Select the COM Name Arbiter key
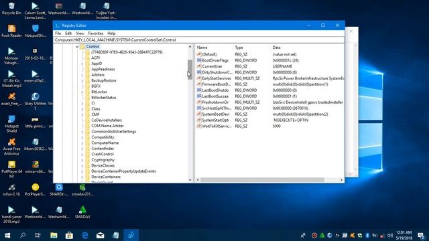The image size is (429, 241). click(107, 126)
